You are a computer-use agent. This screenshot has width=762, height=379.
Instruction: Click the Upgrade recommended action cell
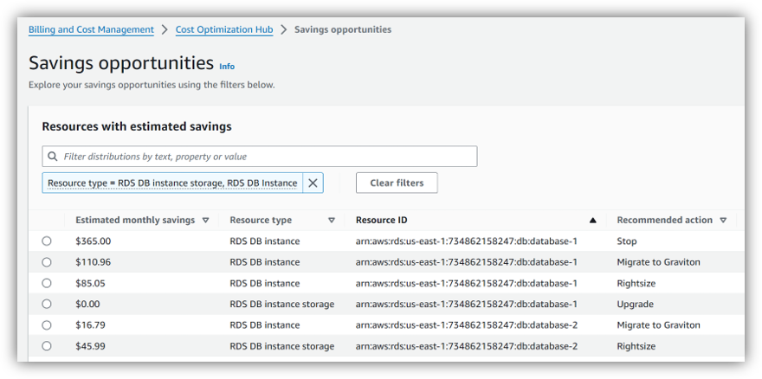pos(636,304)
